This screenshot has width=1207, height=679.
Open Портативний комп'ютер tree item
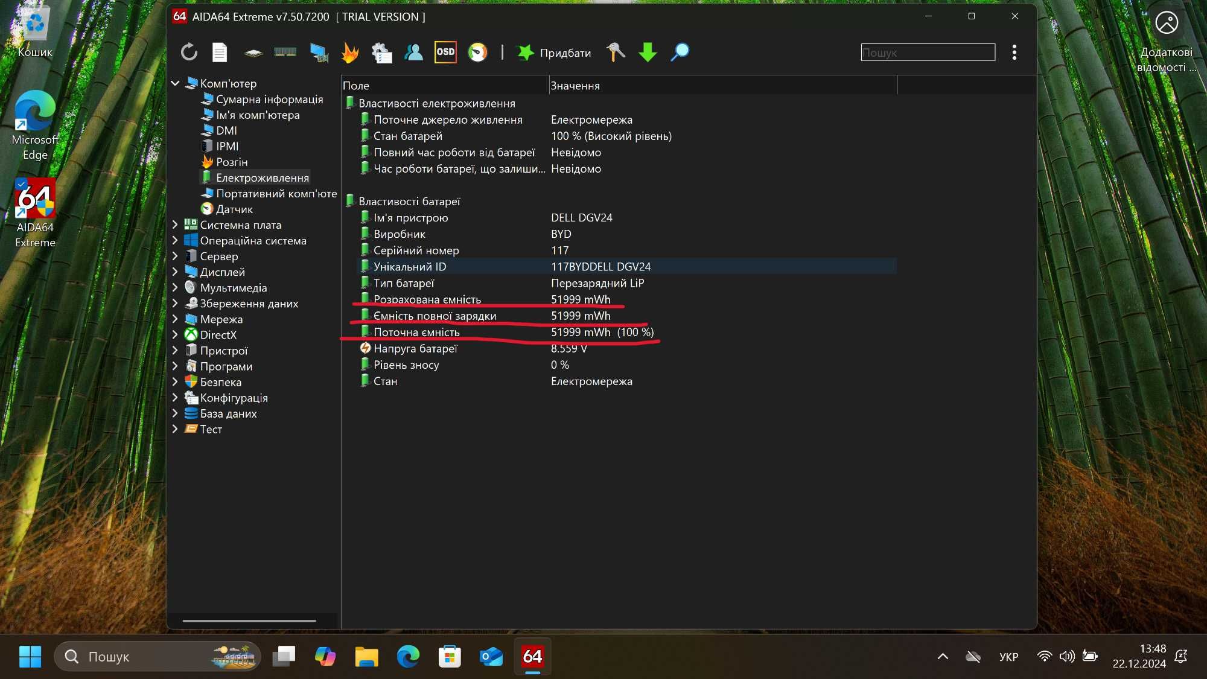pos(276,193)
